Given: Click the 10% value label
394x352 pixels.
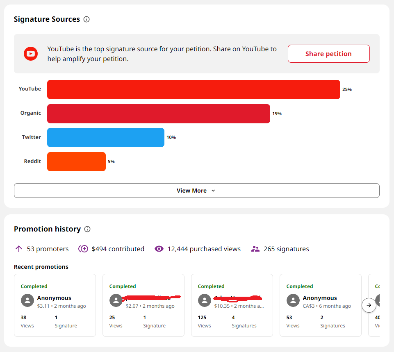Looking at the screenshot, I should [x=171, y=137].
